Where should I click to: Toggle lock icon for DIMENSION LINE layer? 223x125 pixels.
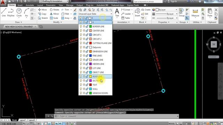87,51
